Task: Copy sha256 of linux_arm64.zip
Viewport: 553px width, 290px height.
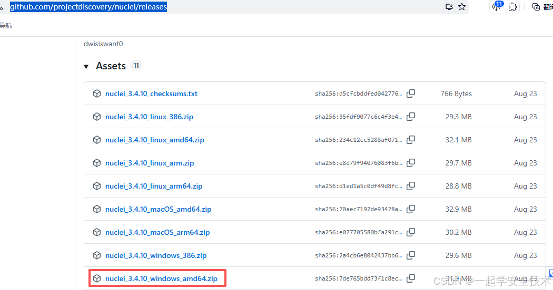Action: coord(411,186)
